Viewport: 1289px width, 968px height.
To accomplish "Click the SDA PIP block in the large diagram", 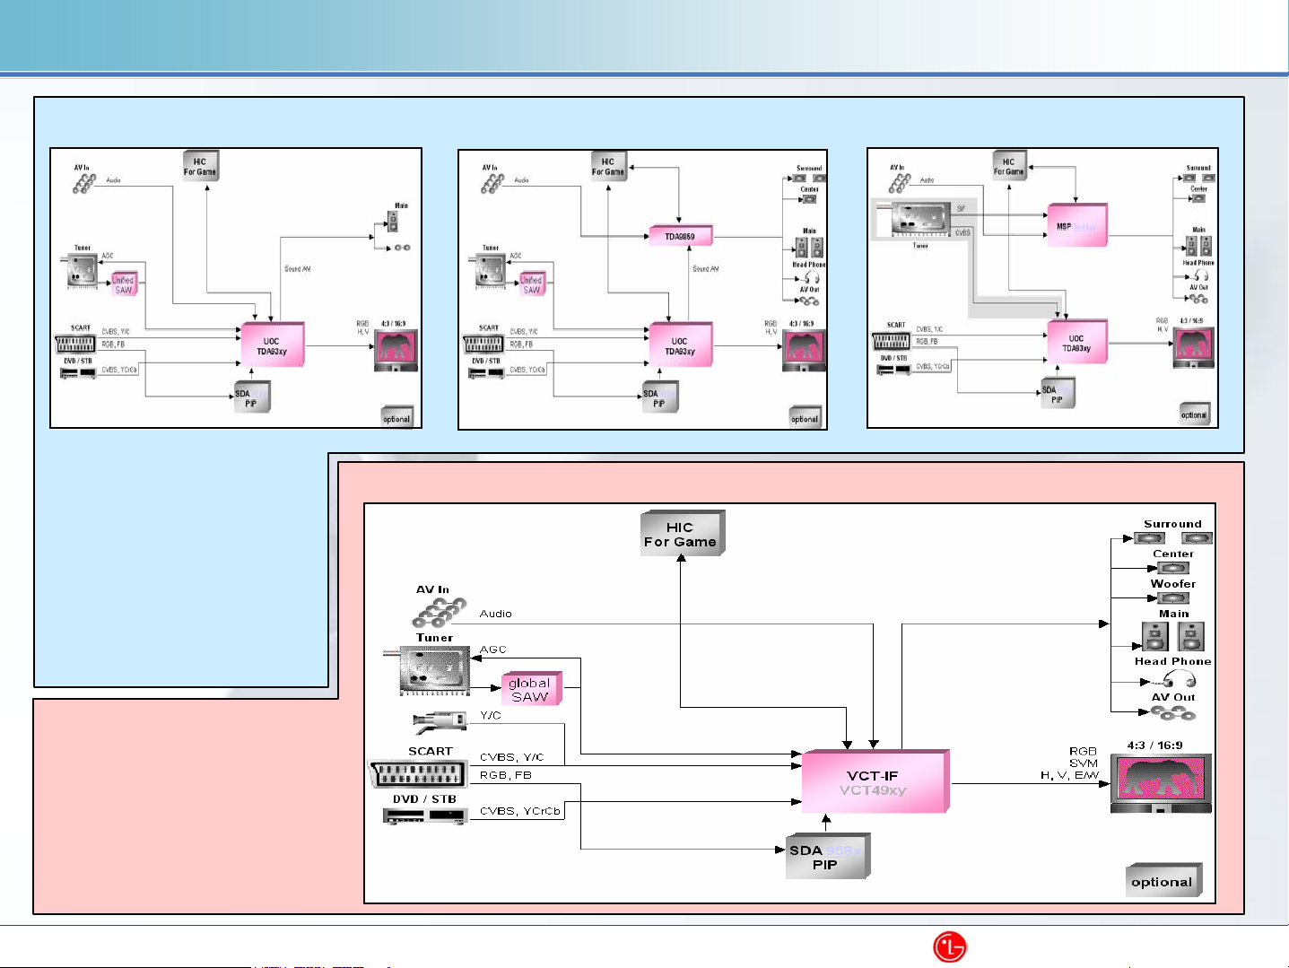I will pyautogui.click(x=826, y=857).
